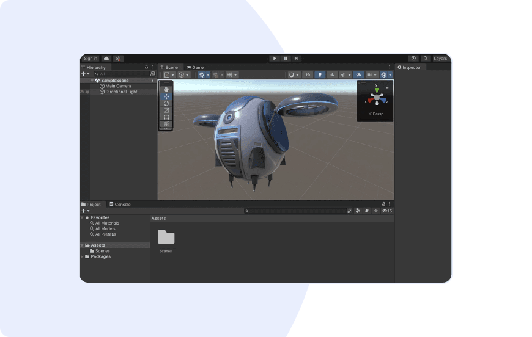Click the Play button
Viewport: 532px width, 337px height.
pos(275,59)
